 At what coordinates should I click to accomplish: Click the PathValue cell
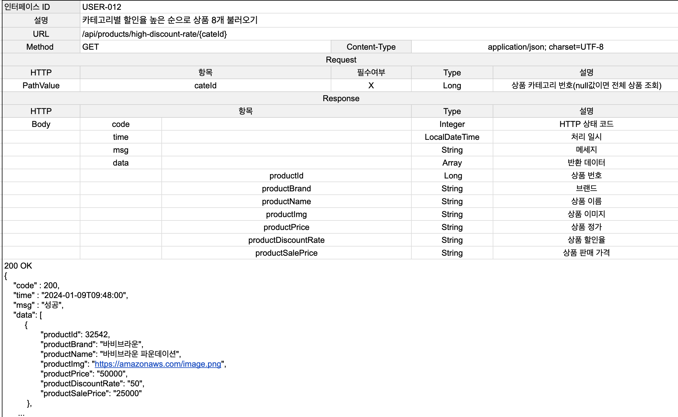41,86
